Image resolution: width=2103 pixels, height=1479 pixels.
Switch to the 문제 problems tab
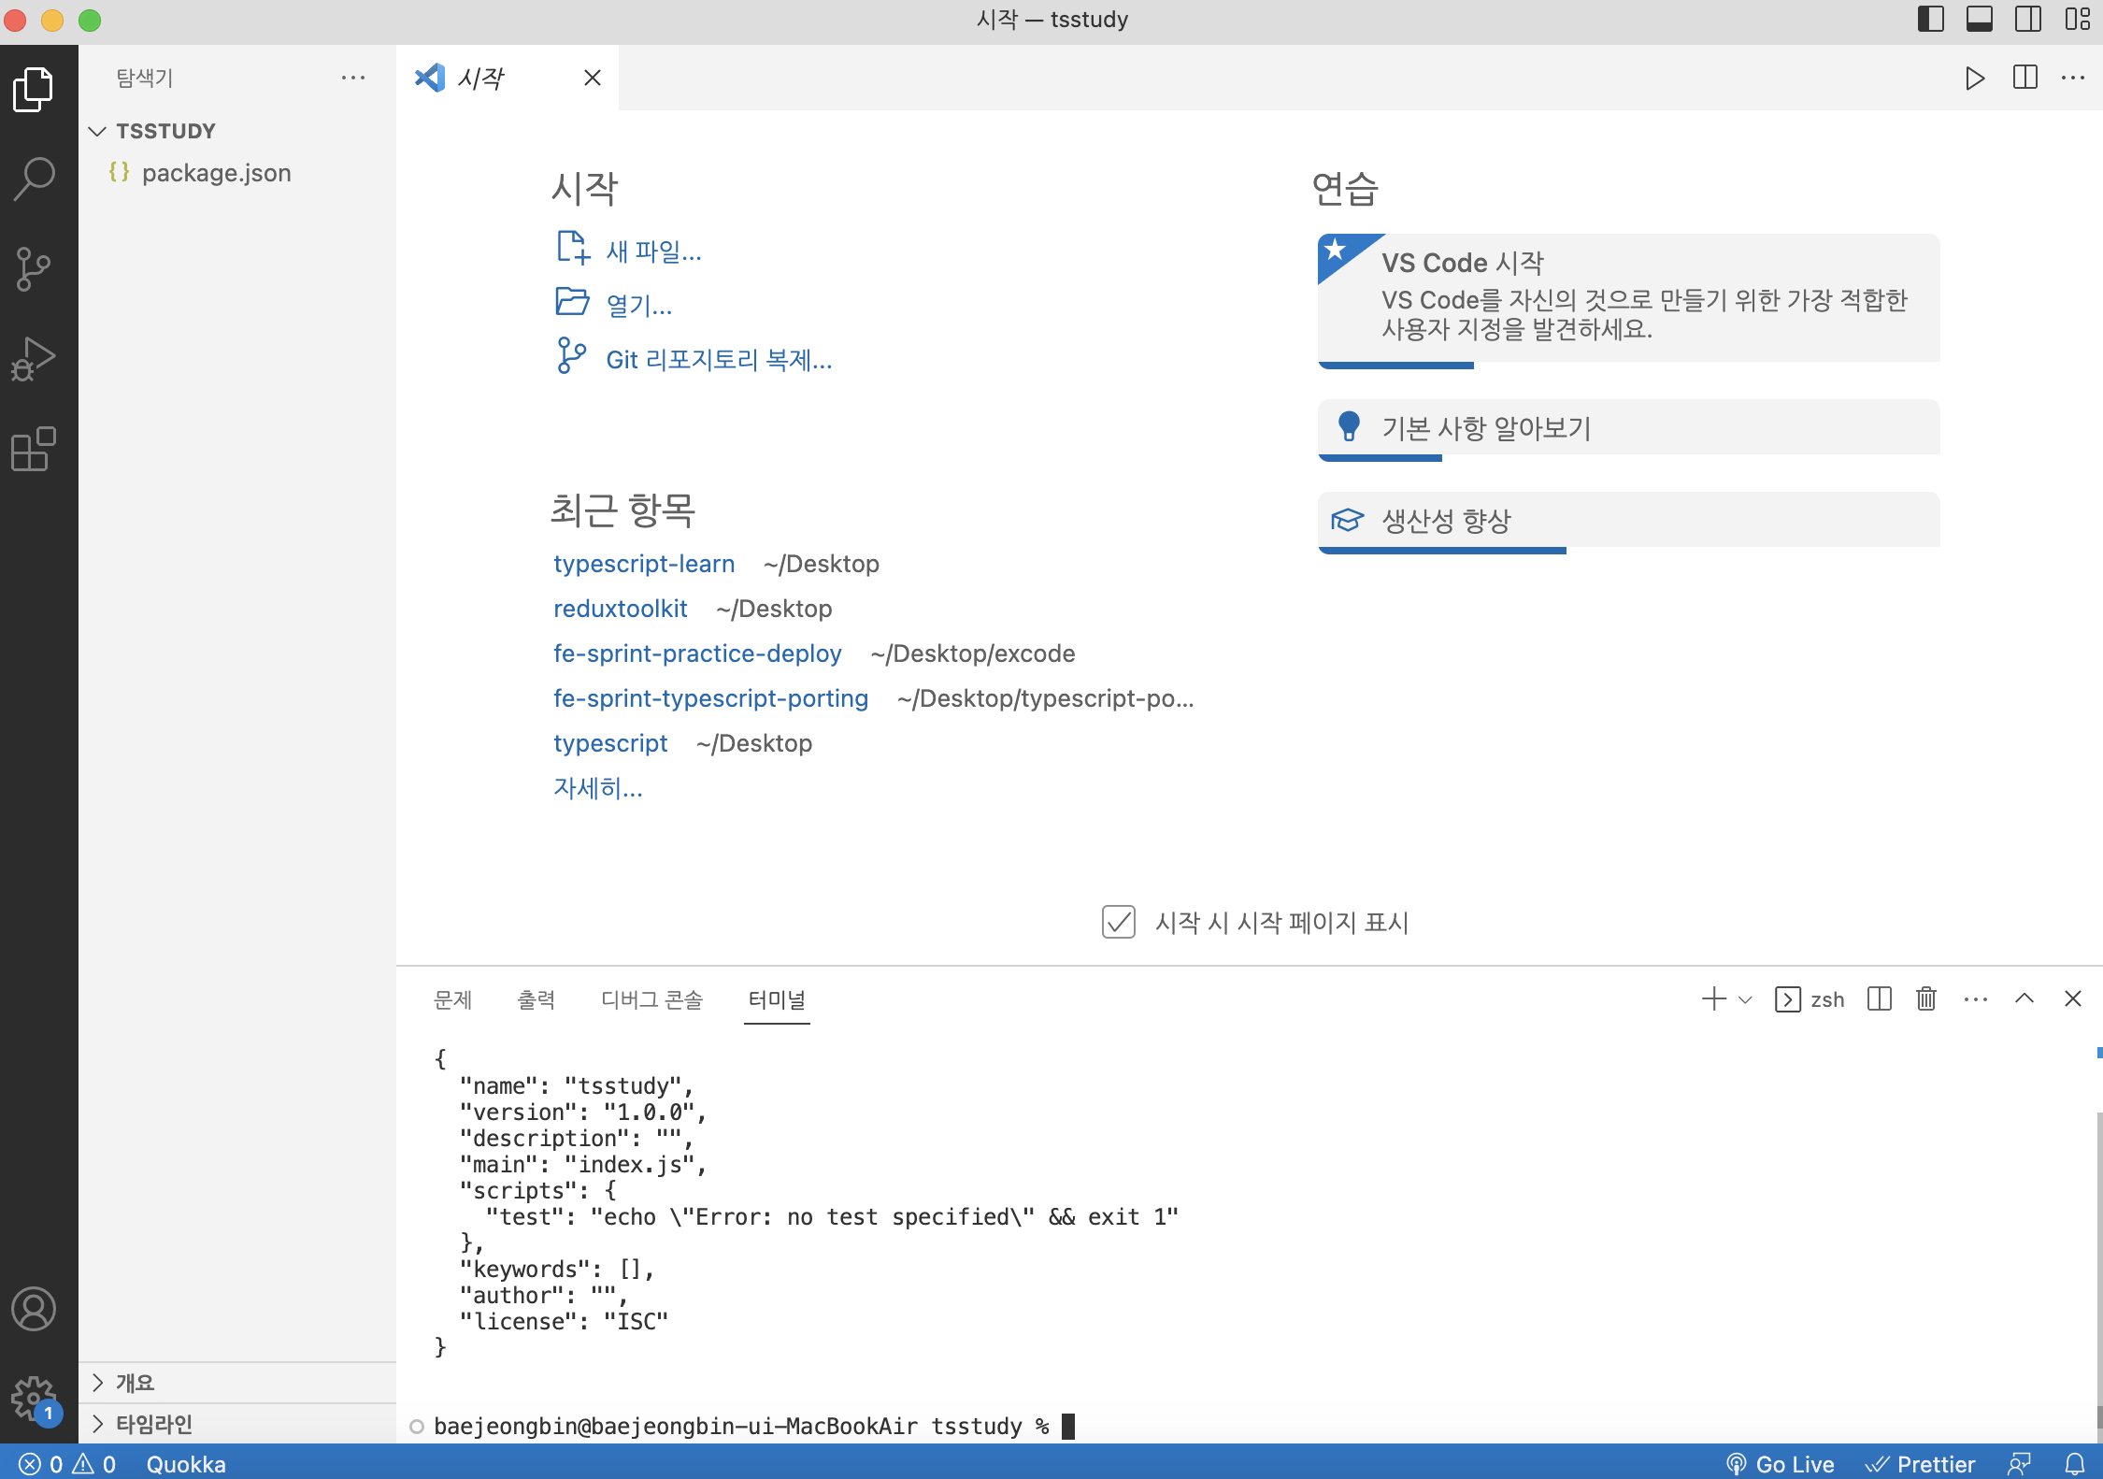point(453,999)
